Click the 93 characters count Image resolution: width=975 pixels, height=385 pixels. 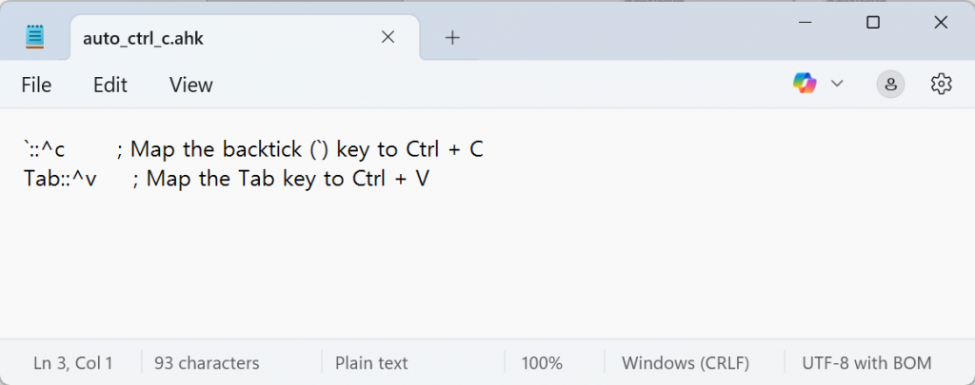click(207, 363)
